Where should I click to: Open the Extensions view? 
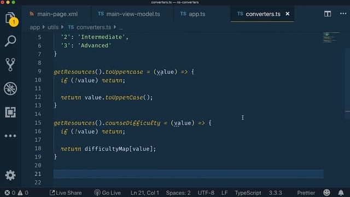point(10,112)
